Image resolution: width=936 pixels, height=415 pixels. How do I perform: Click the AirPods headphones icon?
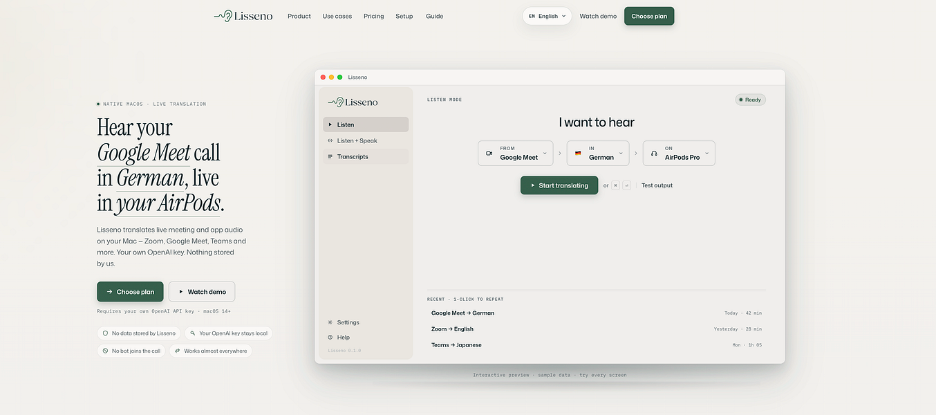(x=654, y=154)
